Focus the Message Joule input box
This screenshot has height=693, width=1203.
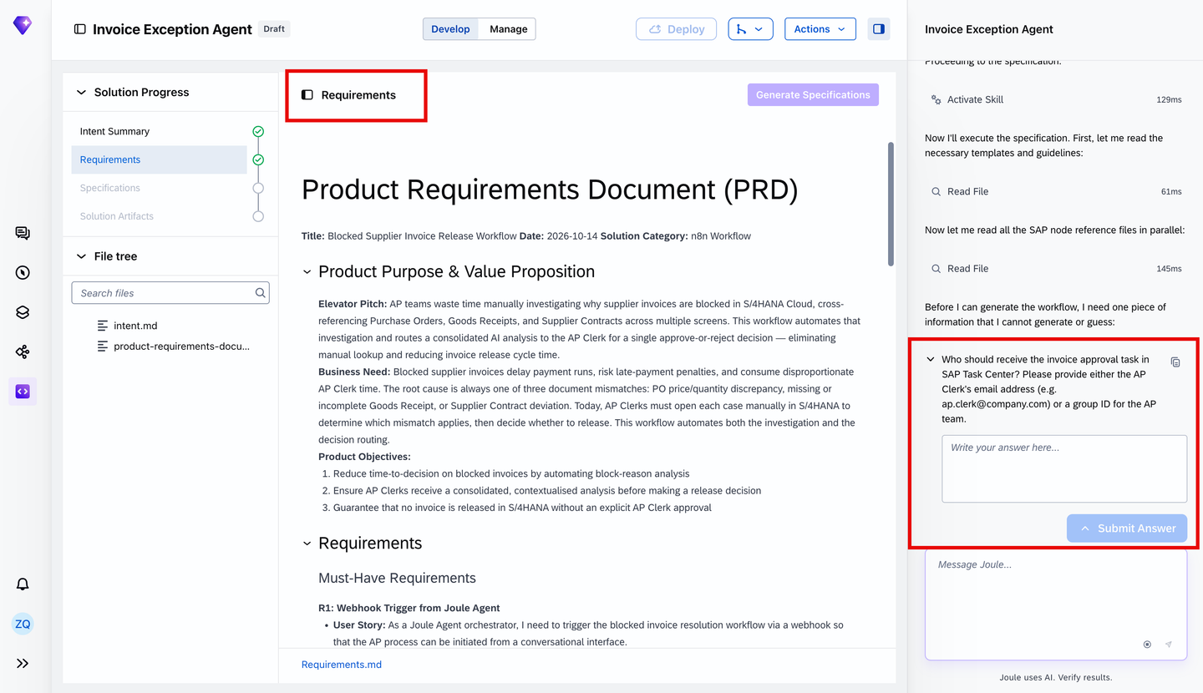(1056, 604)
